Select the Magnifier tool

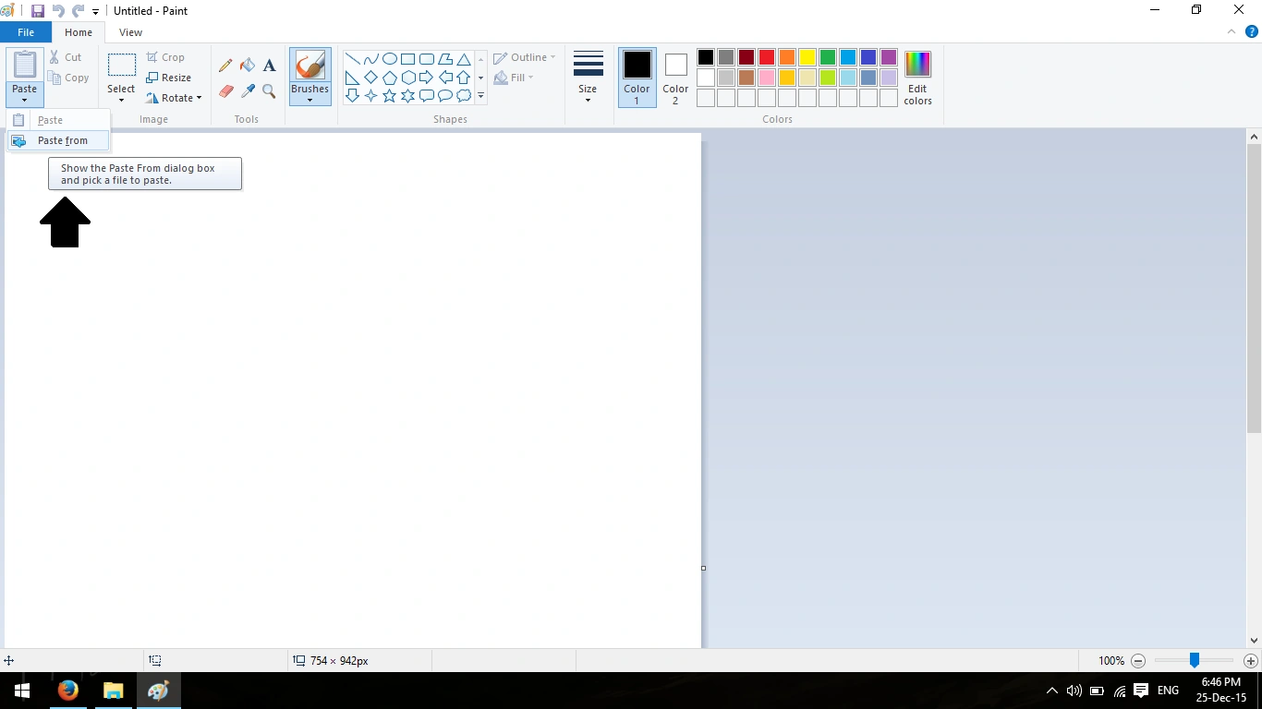[x=270, y=91]
